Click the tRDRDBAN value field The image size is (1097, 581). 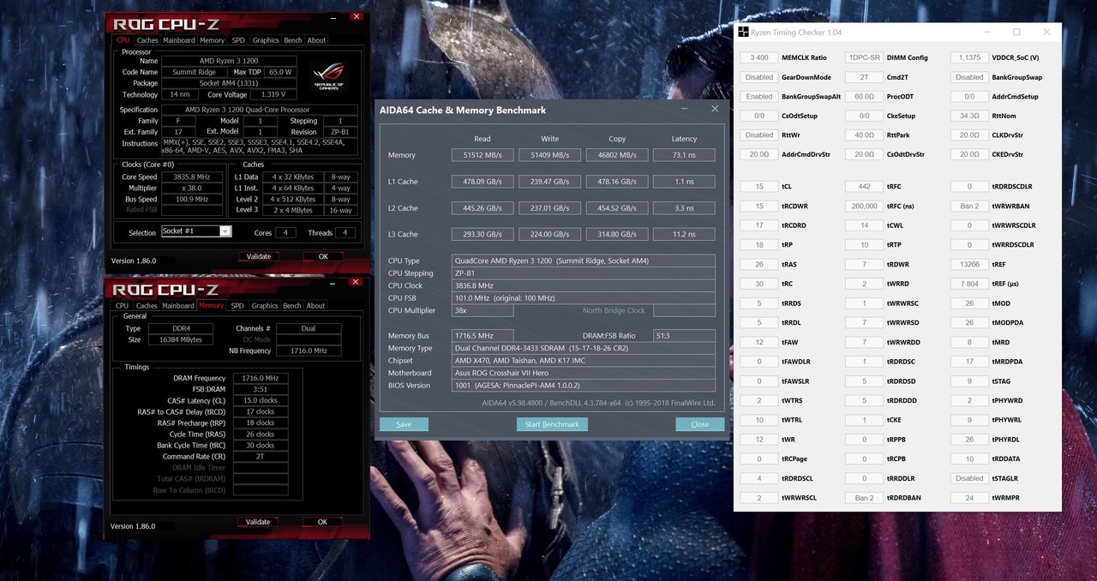[x=864, y=498]
